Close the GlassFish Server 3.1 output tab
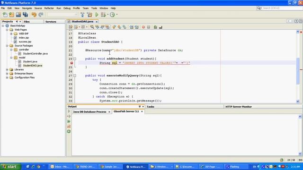 142,111
